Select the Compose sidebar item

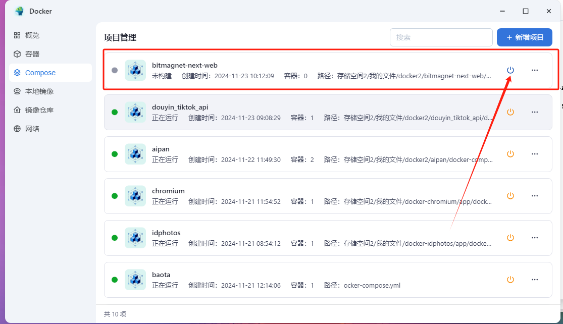point(50,73)
